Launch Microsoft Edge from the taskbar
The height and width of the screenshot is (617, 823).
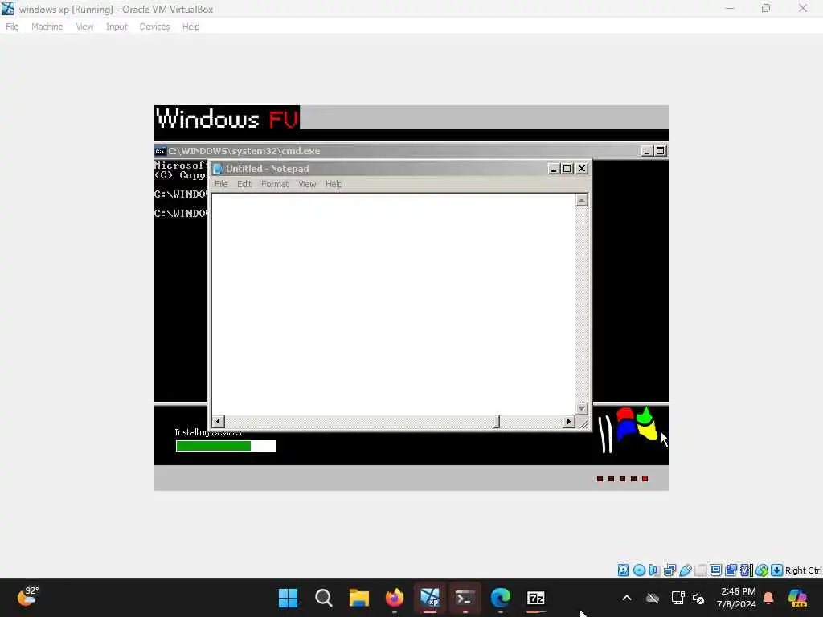coord(500,598)
